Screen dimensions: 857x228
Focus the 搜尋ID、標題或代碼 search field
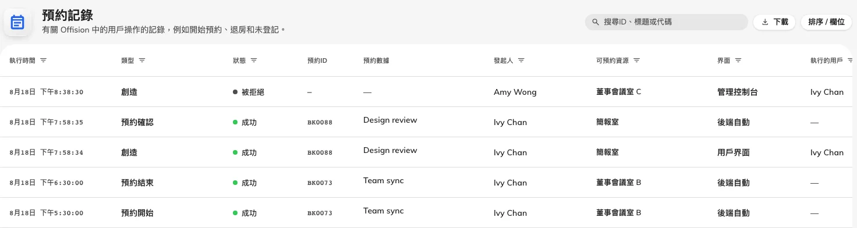[x=666, y=22]
